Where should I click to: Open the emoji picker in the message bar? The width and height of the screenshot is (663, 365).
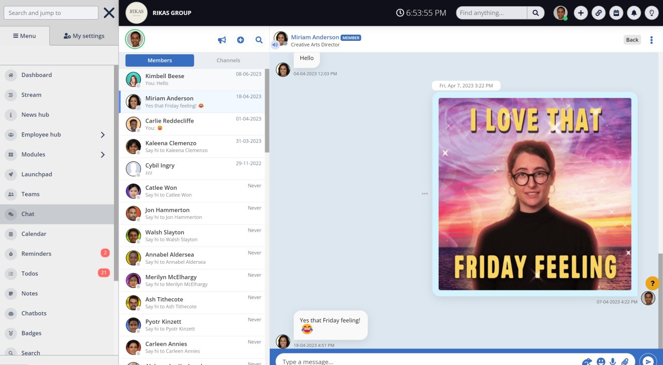tap(600, 361)
